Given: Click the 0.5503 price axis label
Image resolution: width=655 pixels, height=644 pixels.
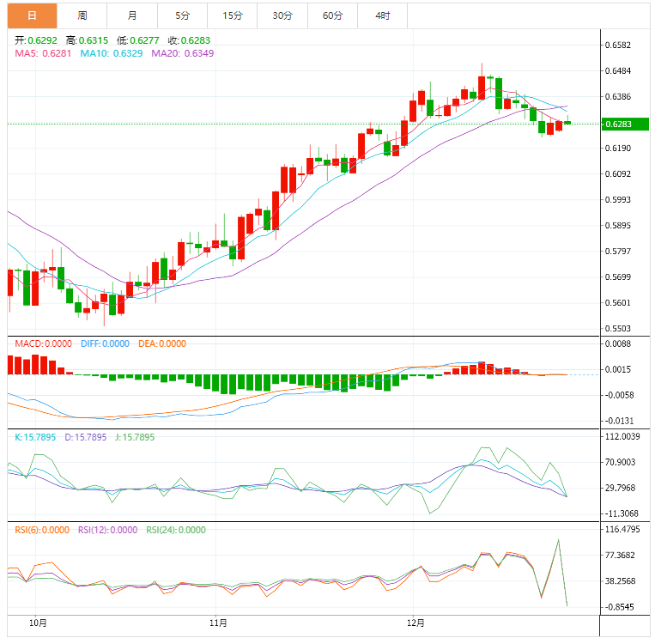Looking at the screenshot, I should coord(618,329).
